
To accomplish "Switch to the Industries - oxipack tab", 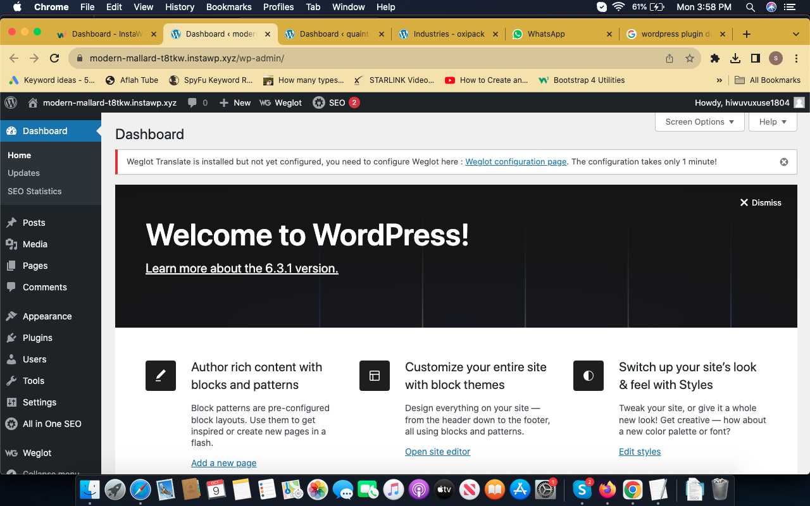I will (449, 34).
